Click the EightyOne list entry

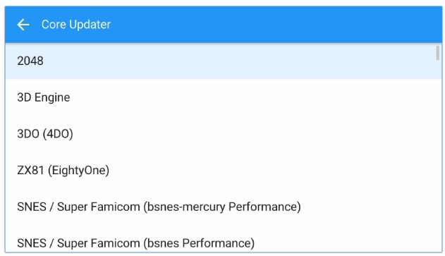pos(224,170)
